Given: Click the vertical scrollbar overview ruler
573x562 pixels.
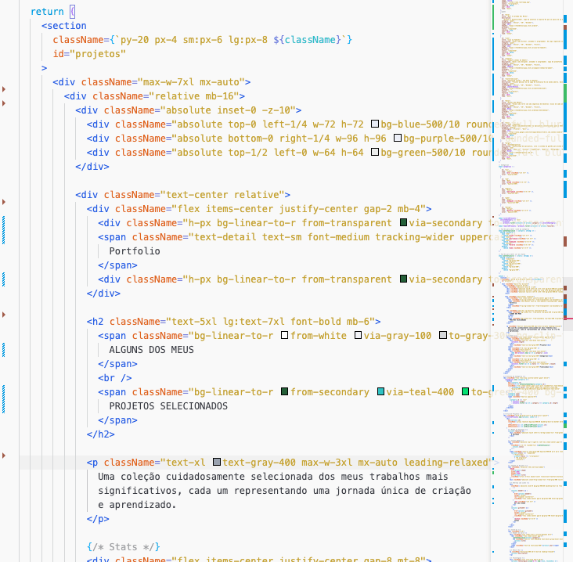Looking at the screenshot, I should click(568, 281).
